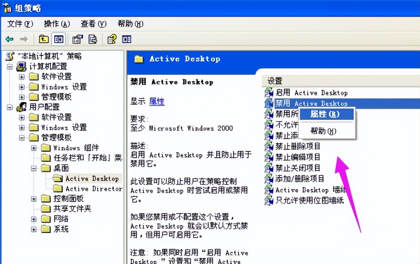Click the 禁止删除项目 policy icon
The height and width of the screenshot is (264, 420).
tap(268, 146)
